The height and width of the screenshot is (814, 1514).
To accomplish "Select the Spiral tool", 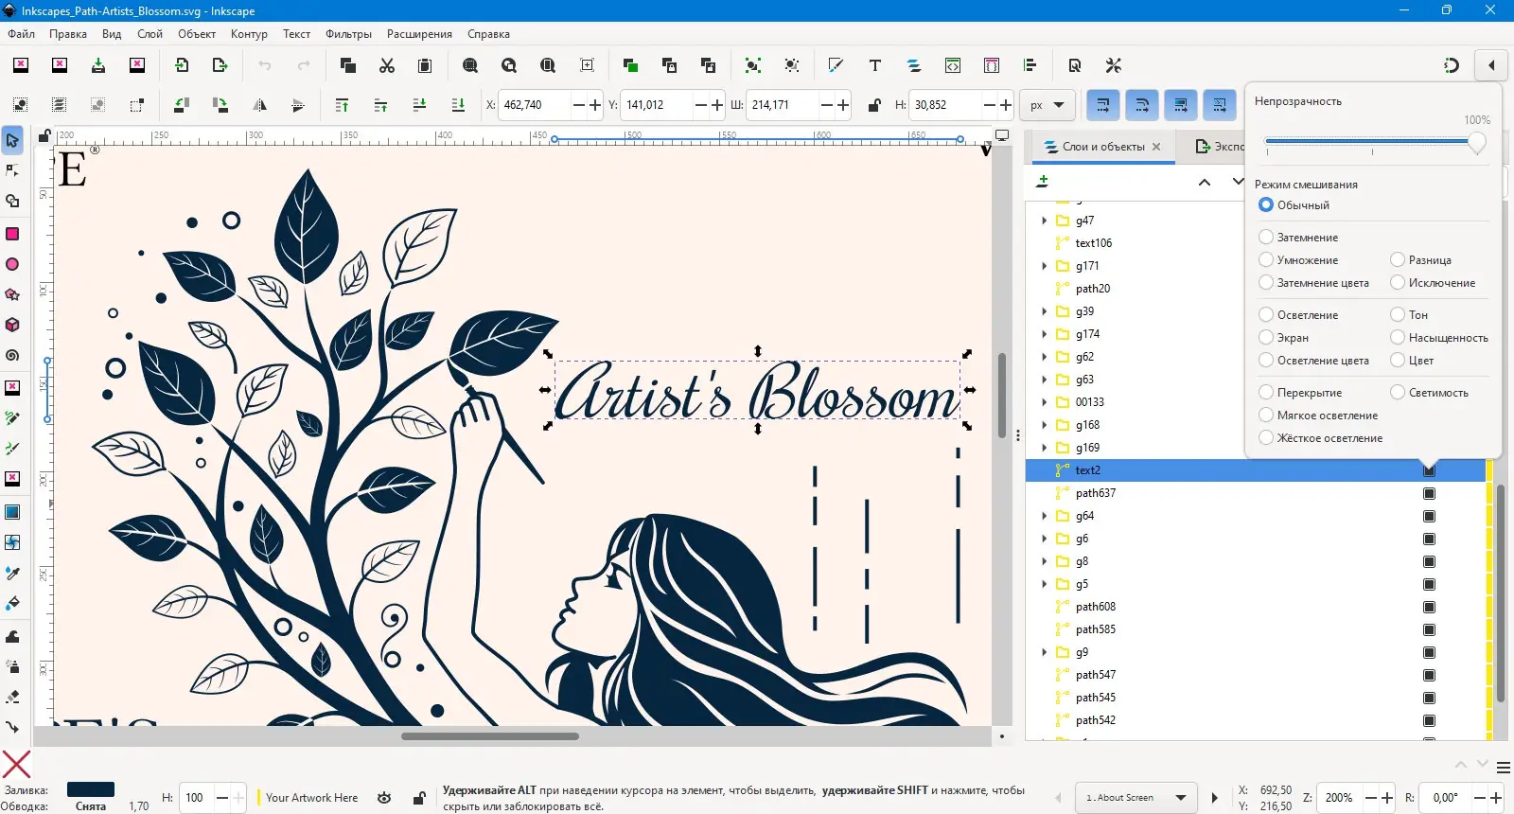I will point(12,356).
